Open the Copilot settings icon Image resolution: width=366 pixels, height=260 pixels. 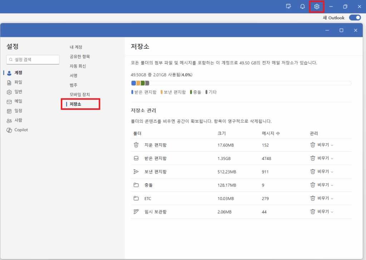[9, 130]
